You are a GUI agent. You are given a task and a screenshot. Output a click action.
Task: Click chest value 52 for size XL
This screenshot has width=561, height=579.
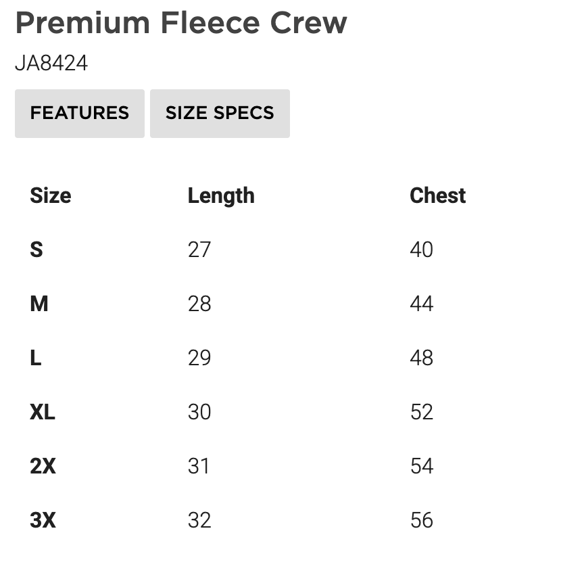pos(421,412)
